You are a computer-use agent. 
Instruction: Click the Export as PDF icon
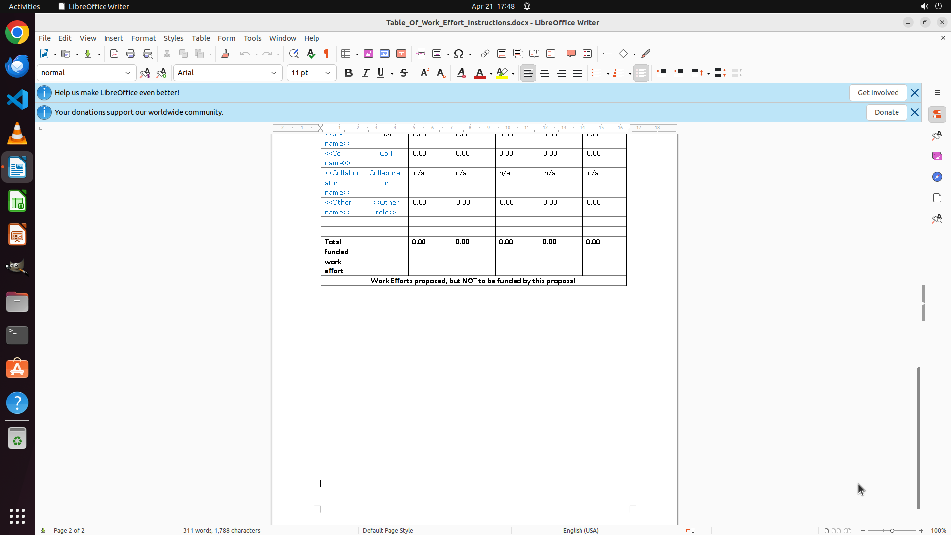point(114,54)
